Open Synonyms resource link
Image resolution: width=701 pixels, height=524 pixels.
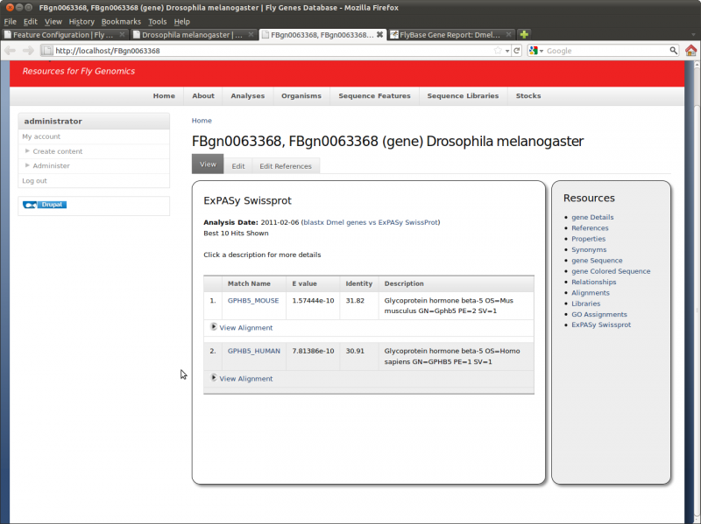[x=589, y=249]
